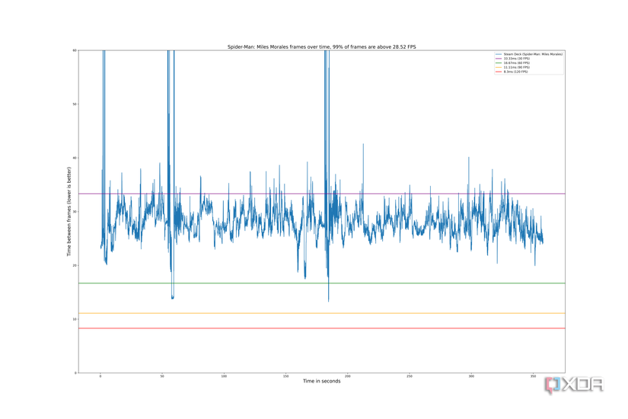
Task: Click the 'Time between frames' y-axis label
Action: (69, 211)
